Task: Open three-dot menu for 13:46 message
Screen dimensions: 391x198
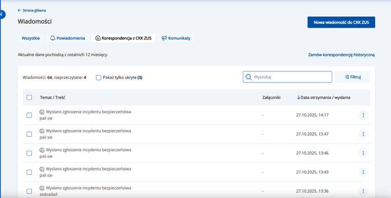Action: coord(363,153)
